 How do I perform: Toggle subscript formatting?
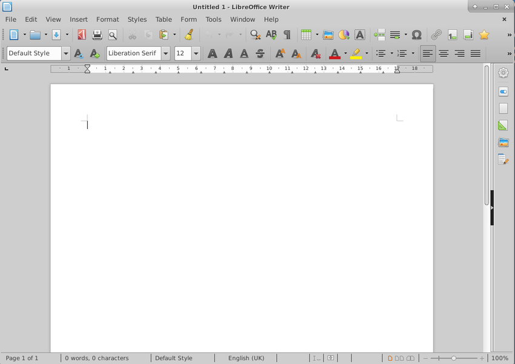(x=296, y=53)
